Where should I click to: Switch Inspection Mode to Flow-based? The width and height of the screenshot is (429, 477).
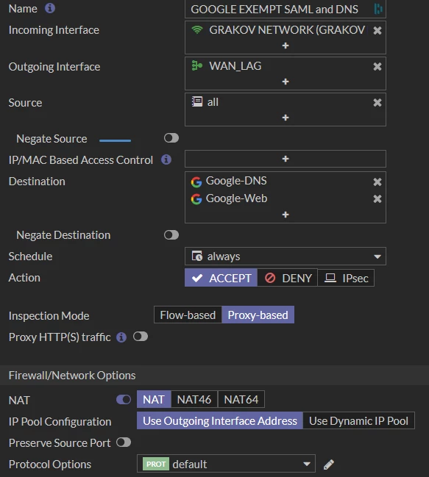[x=188, y=315]
